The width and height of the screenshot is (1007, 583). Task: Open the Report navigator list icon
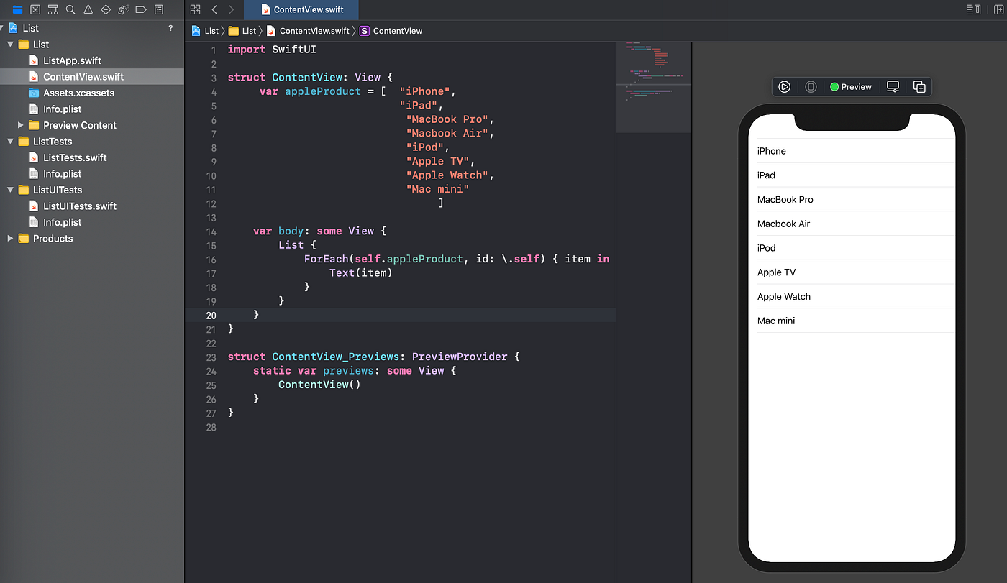[x=158, y=9]
